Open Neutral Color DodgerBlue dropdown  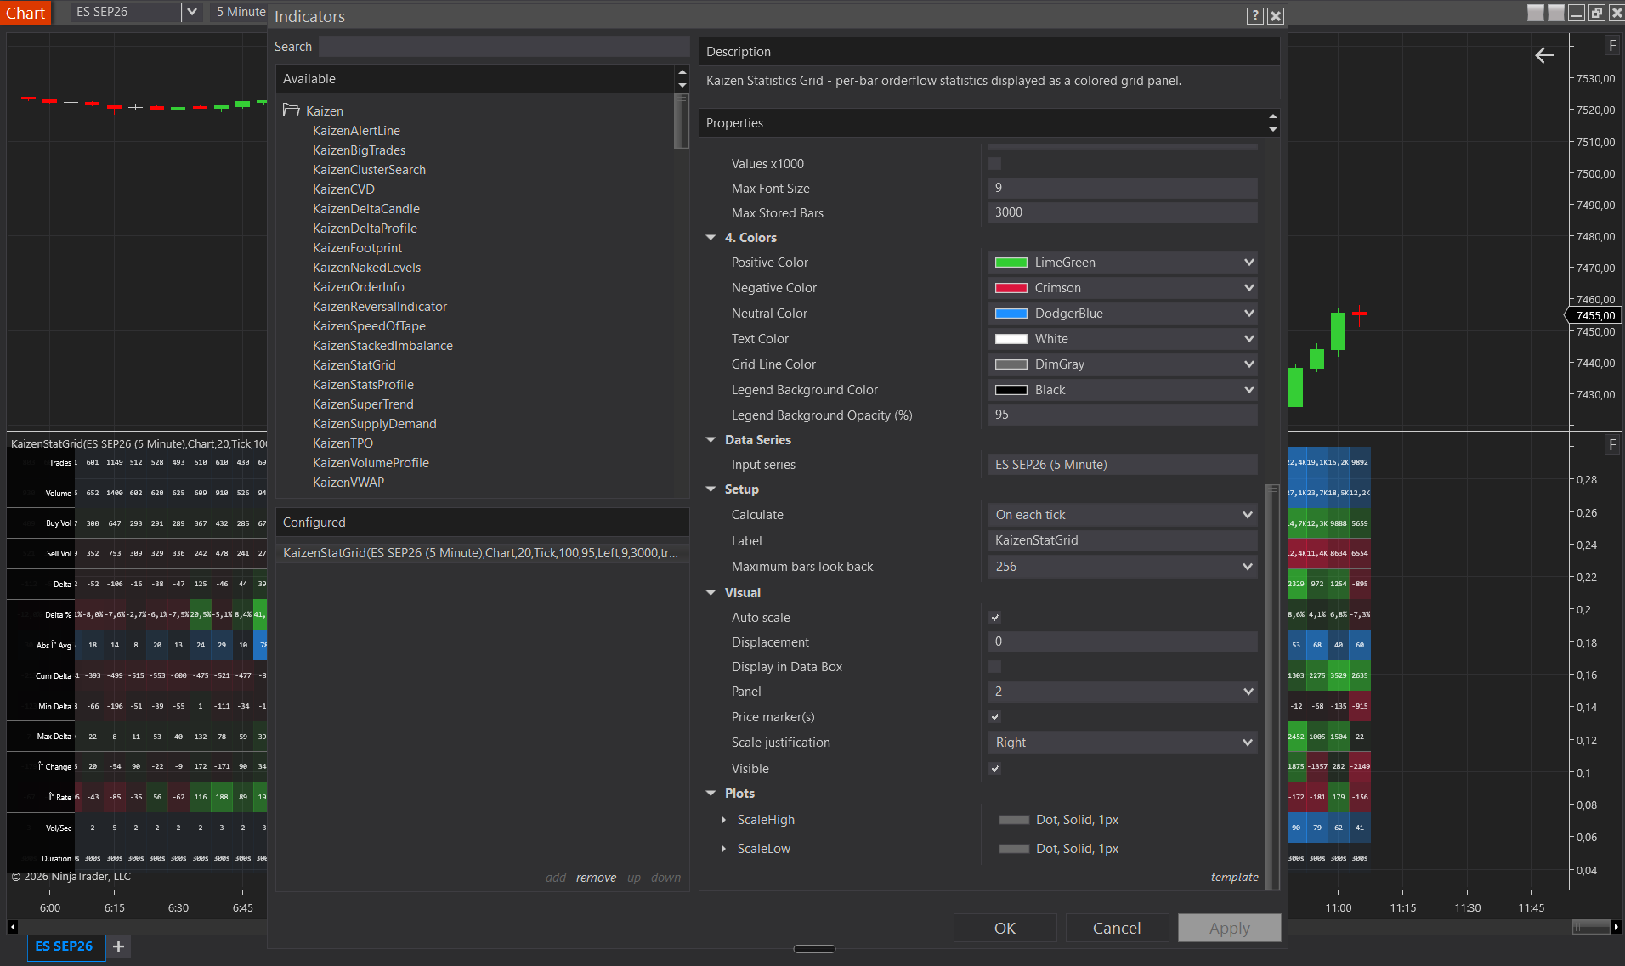[1123, 314]
